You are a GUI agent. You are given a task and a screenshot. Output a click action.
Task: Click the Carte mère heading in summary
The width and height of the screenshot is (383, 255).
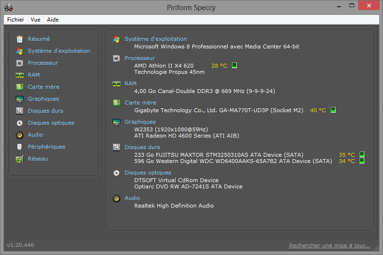(140, 103)
